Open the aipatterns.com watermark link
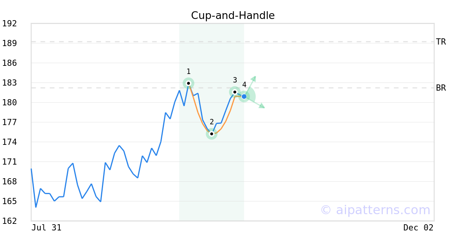 tap(375, 210)
